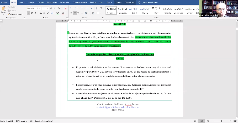
Task: Toggle bold (N) formatting
Action: pos(28,13)
